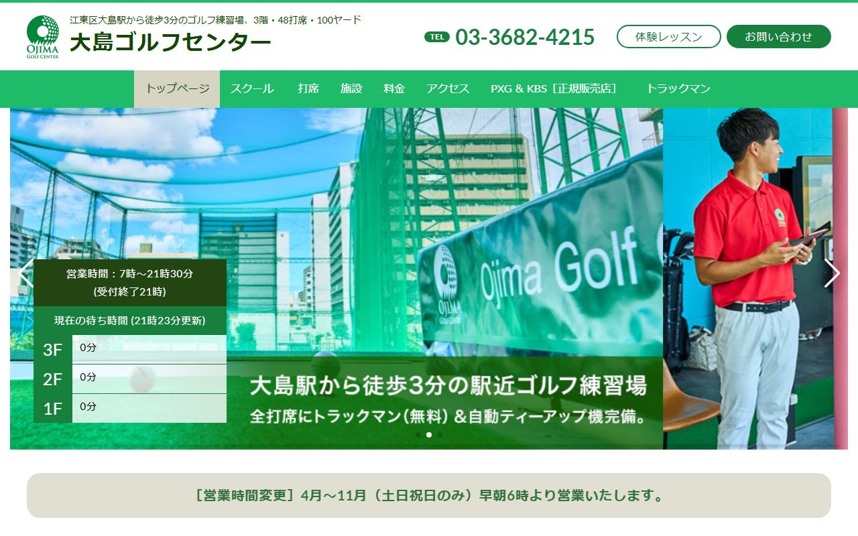Open the 施設 menu item
Viewport: 858px width, 536px height.
[351, 88]
